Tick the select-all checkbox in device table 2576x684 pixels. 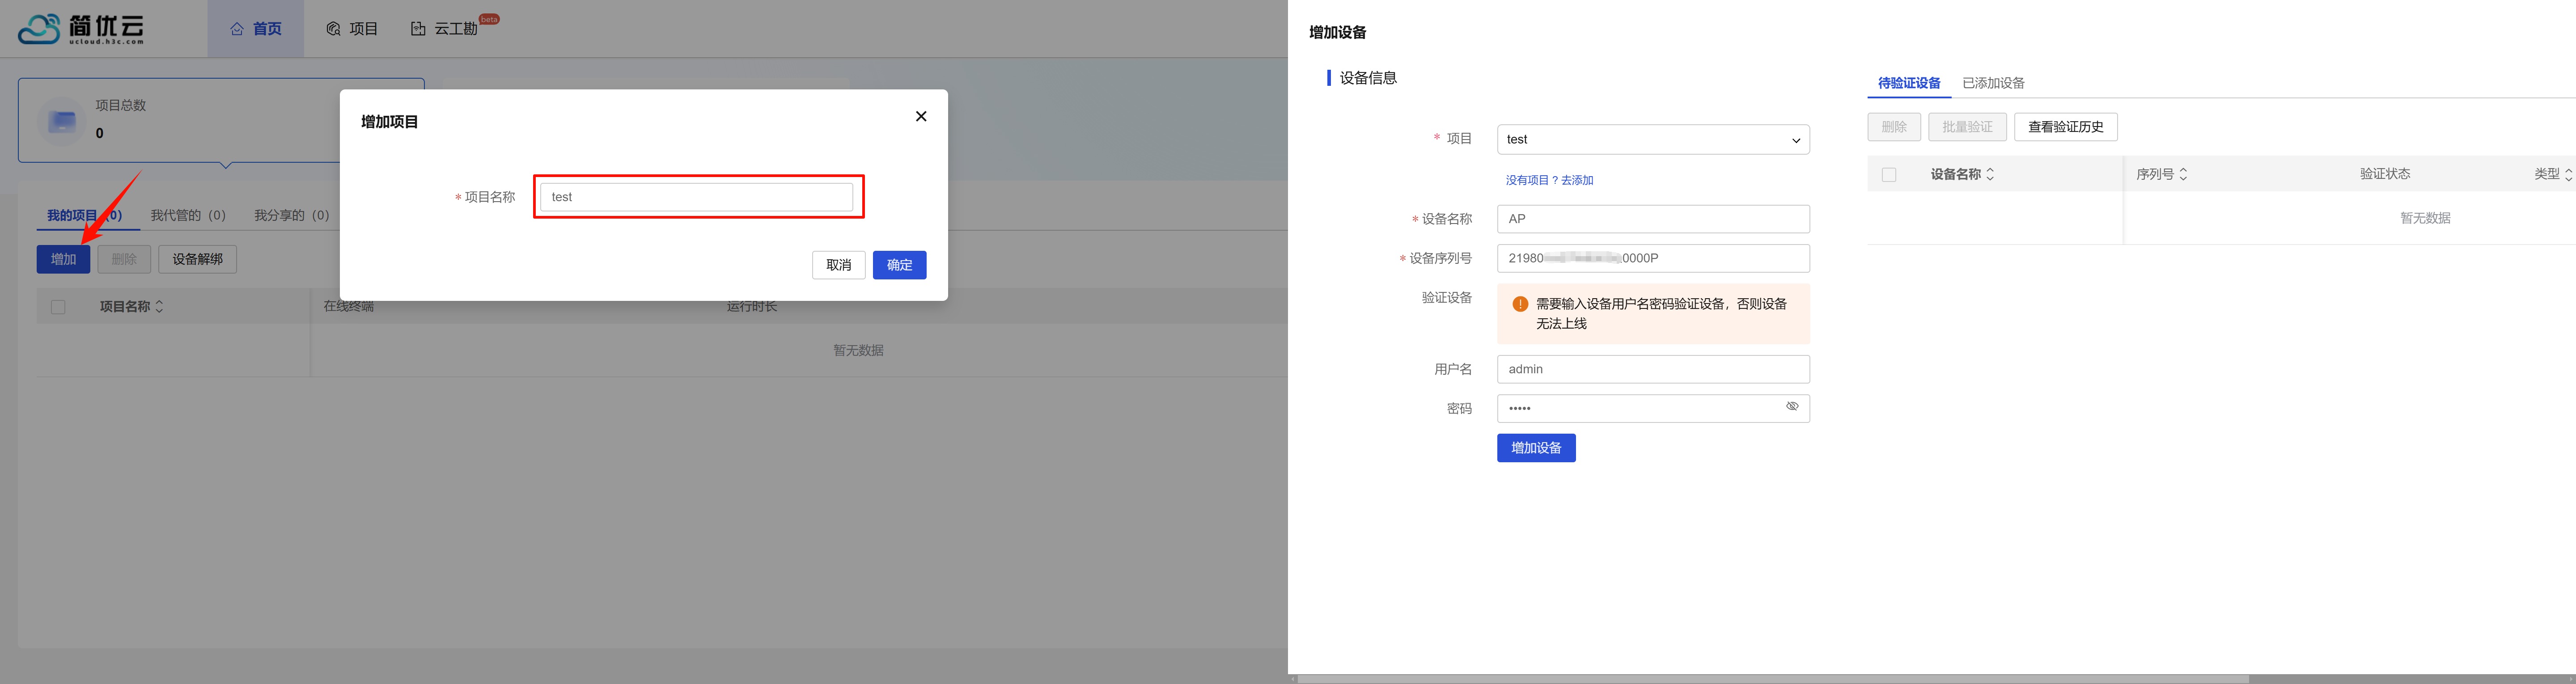(x=1889, y=175)
